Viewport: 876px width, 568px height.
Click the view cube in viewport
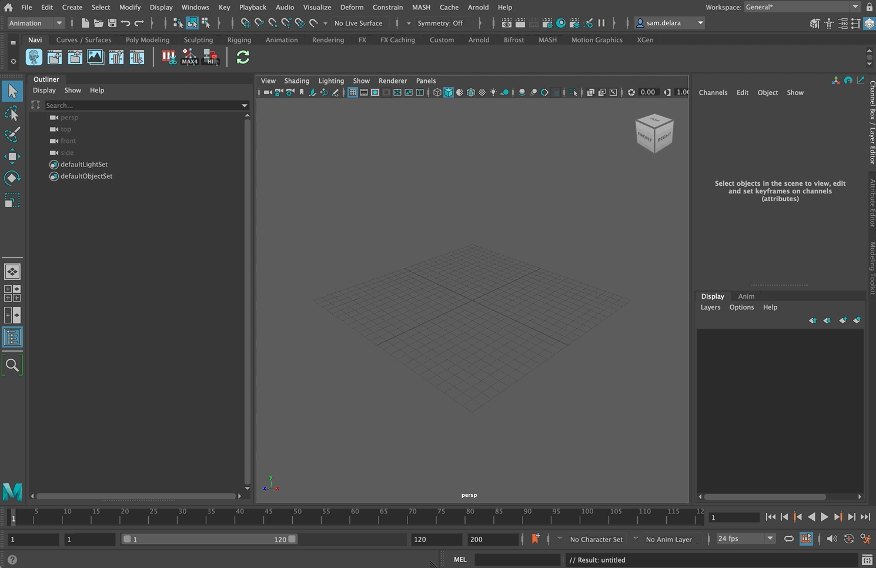click(654, 133)
